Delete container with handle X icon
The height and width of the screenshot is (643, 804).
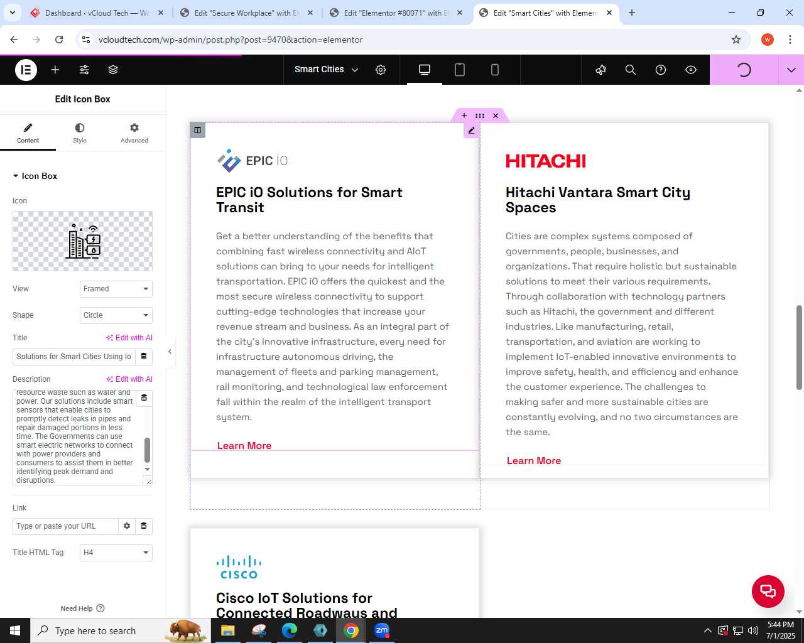(x=496, y=116)
